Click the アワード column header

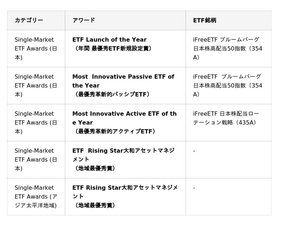[x=84, y=20]
